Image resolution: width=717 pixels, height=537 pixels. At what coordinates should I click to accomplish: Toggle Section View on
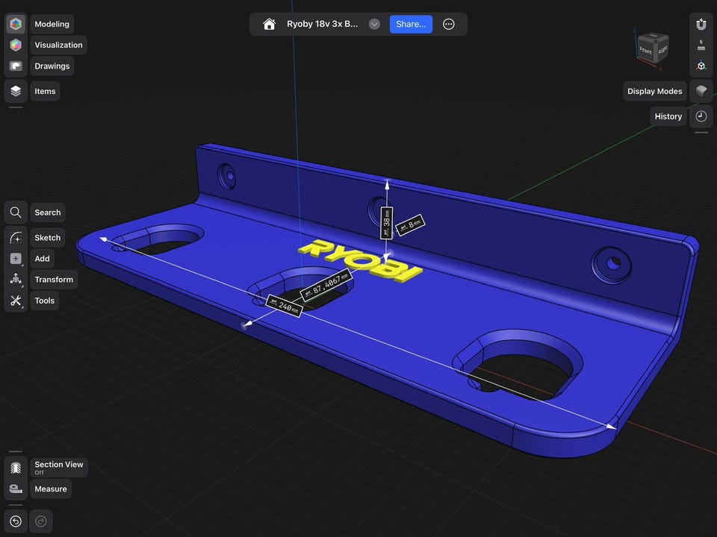[x=16, y=468]
